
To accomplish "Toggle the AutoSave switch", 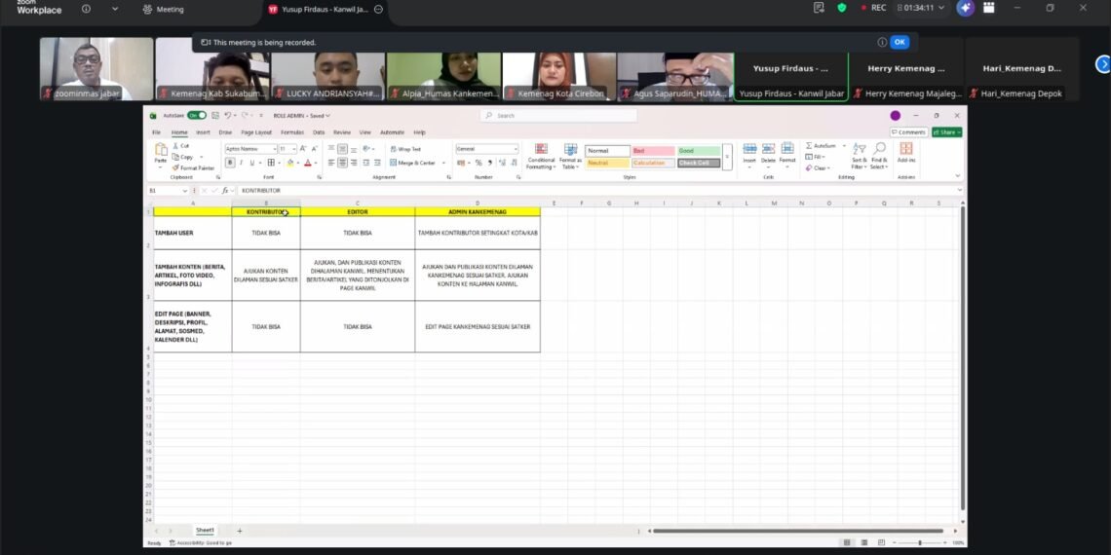I will [196, 116].
